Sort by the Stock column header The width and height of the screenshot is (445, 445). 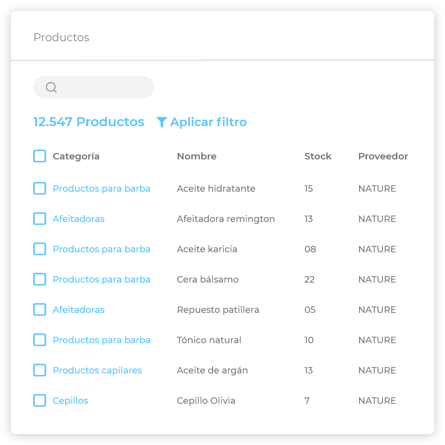tap(318, 156)
